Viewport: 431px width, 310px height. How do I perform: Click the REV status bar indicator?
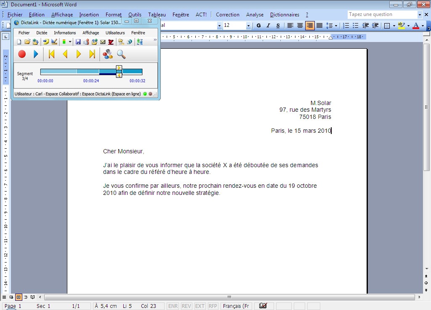[186, 306]
